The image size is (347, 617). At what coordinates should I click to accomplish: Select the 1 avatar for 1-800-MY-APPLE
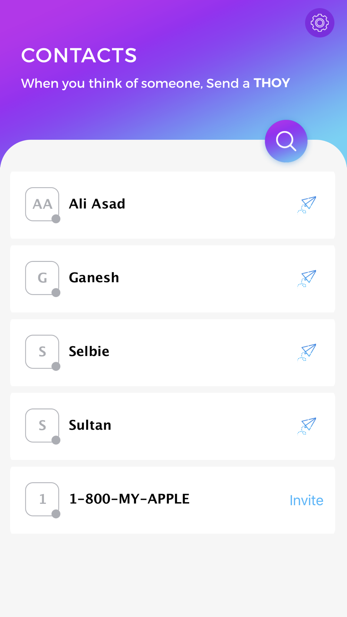42,499
